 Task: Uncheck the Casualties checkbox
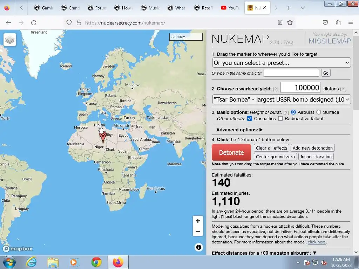250,118
